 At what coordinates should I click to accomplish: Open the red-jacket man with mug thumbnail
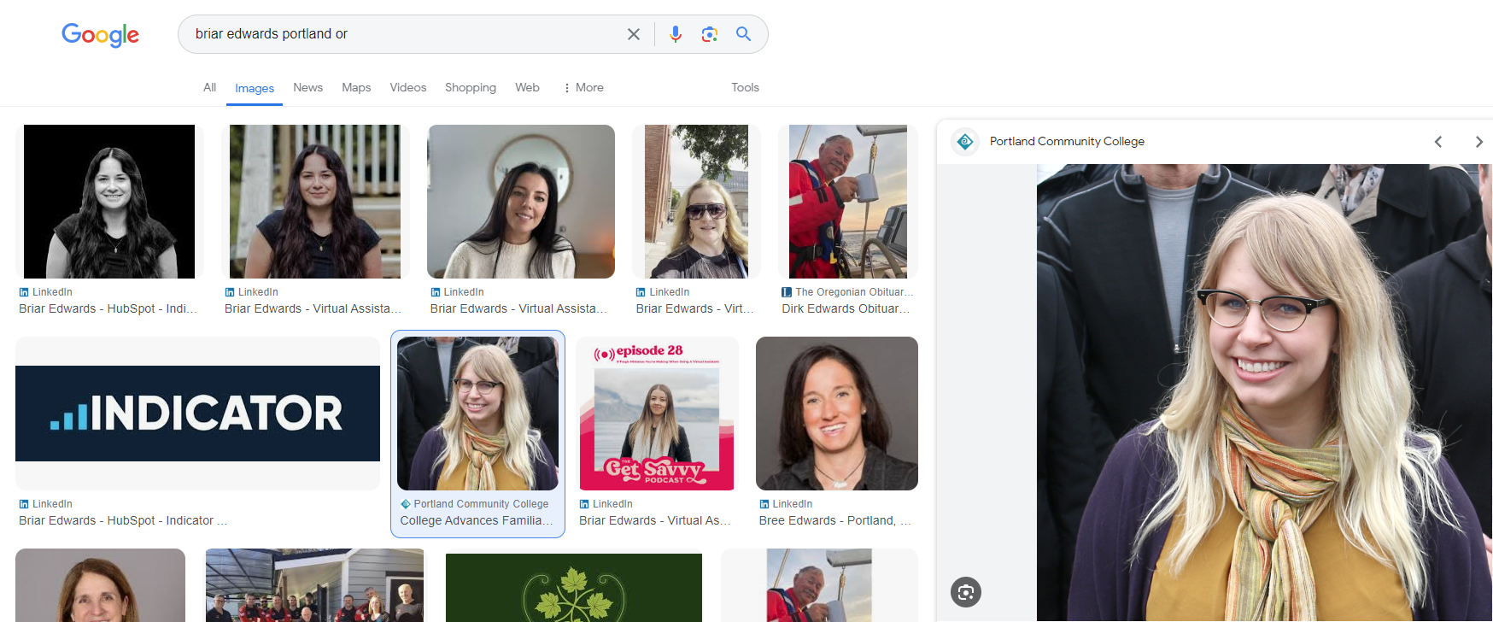pos(848,202)
